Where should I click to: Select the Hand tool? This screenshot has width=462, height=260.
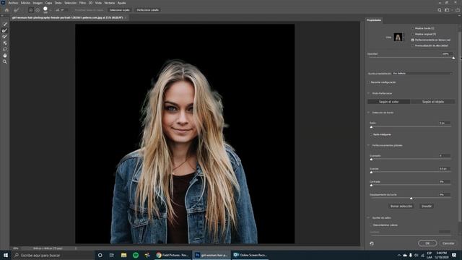click(x=5, y=56)
